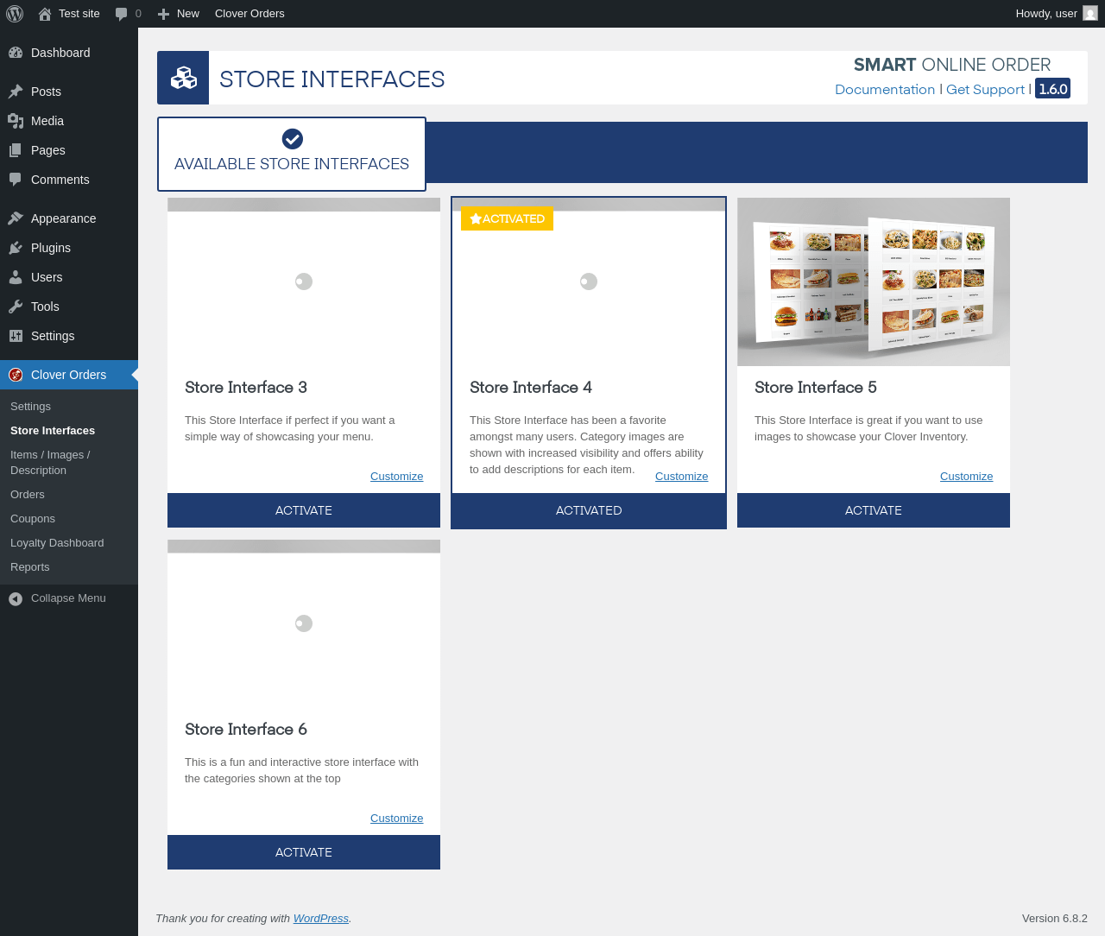Select Available Store Interfaces tab

point(292,154)
